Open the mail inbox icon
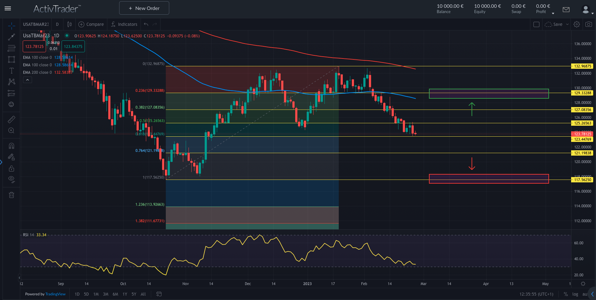This screenshot has height=300, width=596. (x=566, y=10)
